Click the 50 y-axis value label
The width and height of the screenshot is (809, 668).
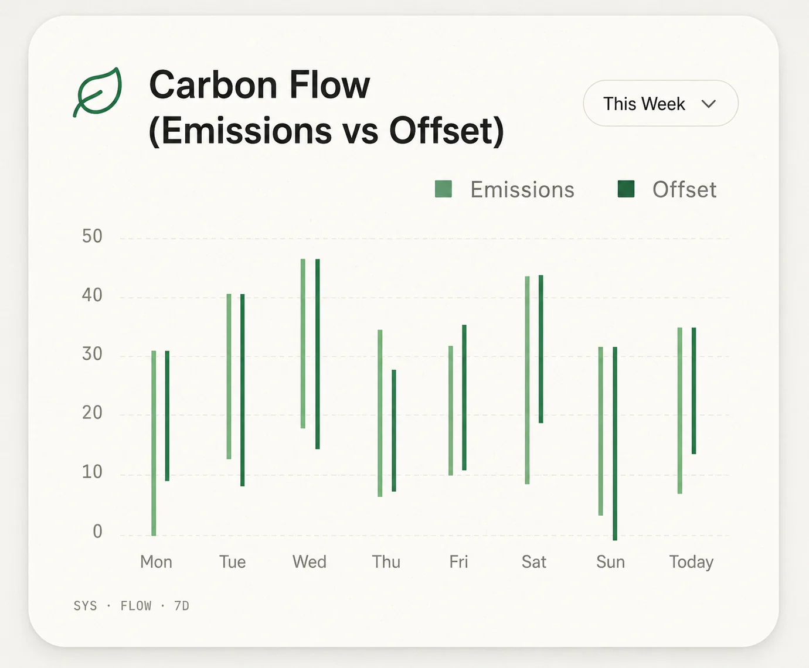click(x=92, y=236)
